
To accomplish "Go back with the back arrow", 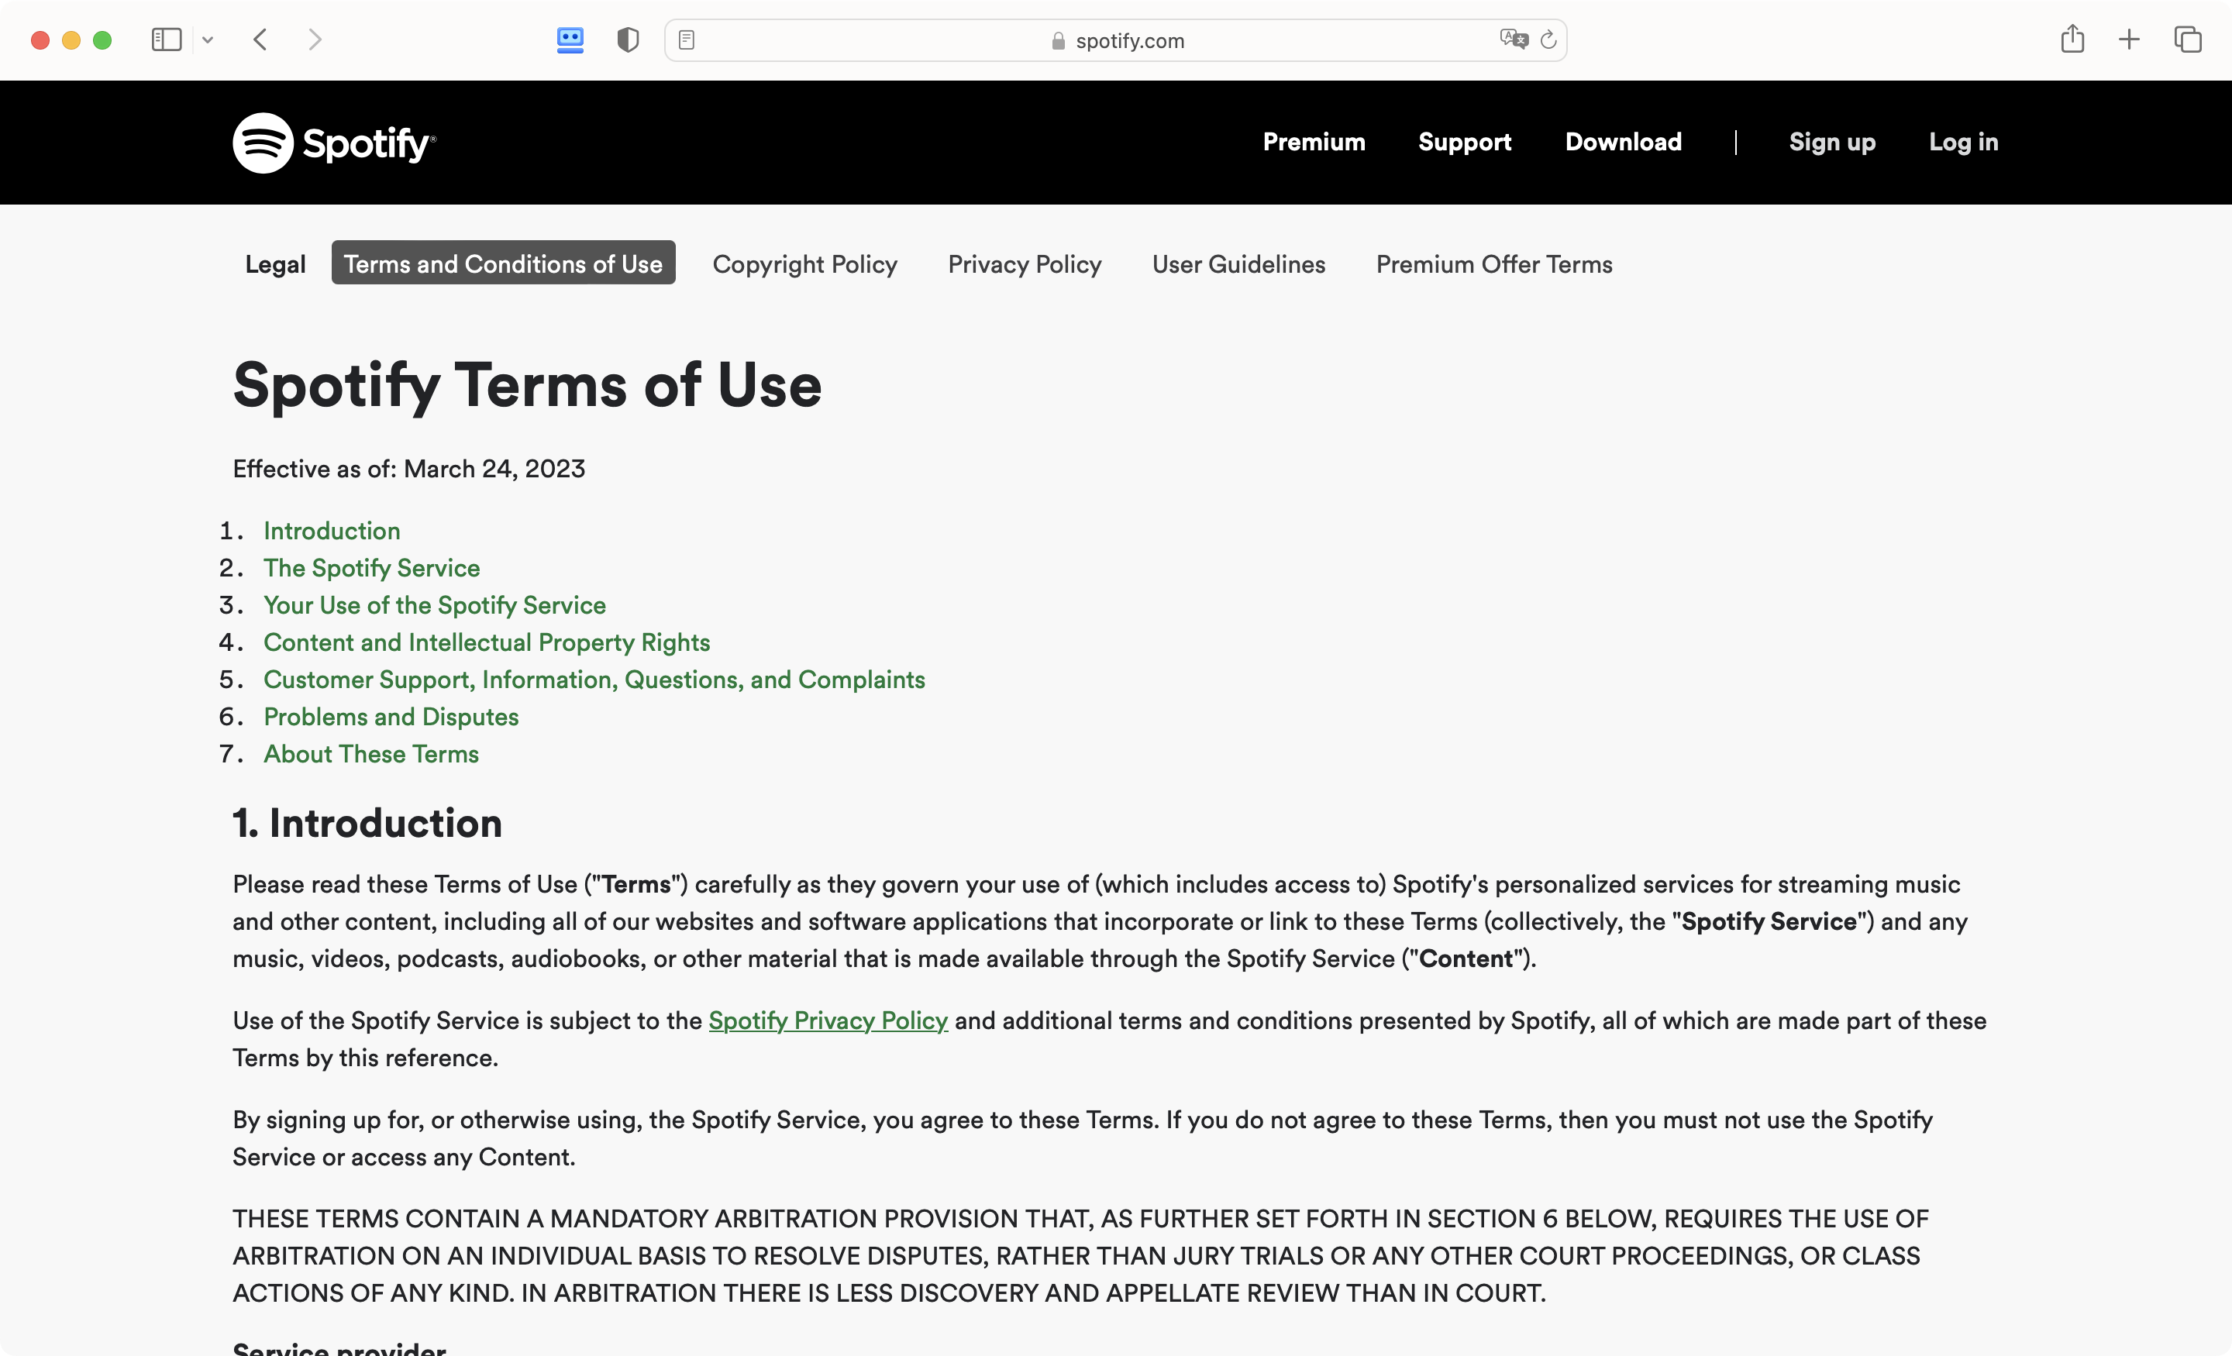I will (x=261, y=40).
